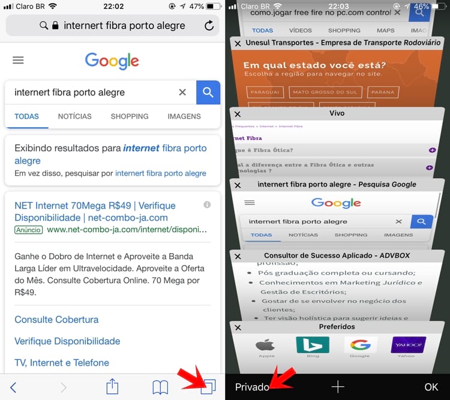Tap the lock icon in the address bar
Viewport: 450px width, 400px height.
click(x=55, y=25)
